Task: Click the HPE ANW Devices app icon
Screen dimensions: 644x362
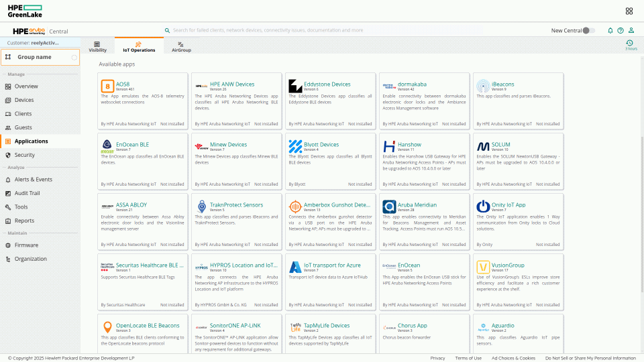Action: [x=201, y=86]
